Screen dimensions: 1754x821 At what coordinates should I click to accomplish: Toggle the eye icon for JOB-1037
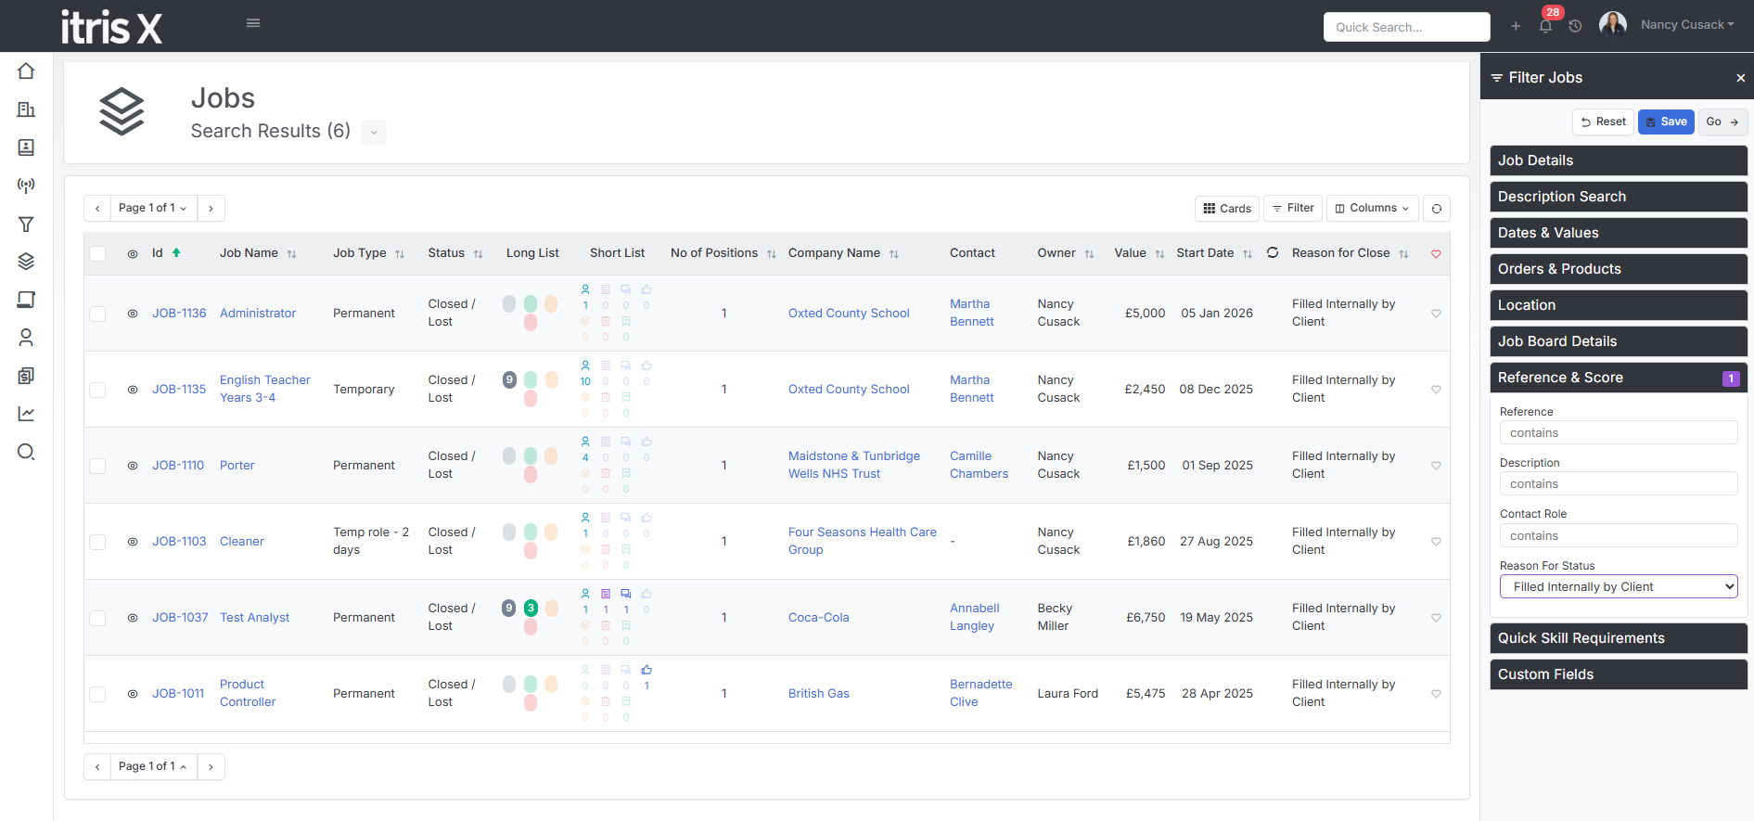pos(133,618)
